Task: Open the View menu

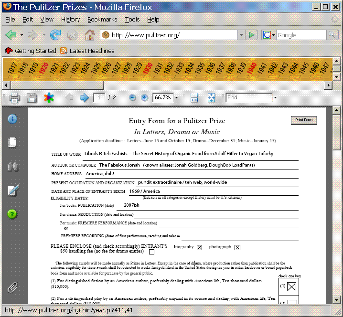Action: [47, 20]
